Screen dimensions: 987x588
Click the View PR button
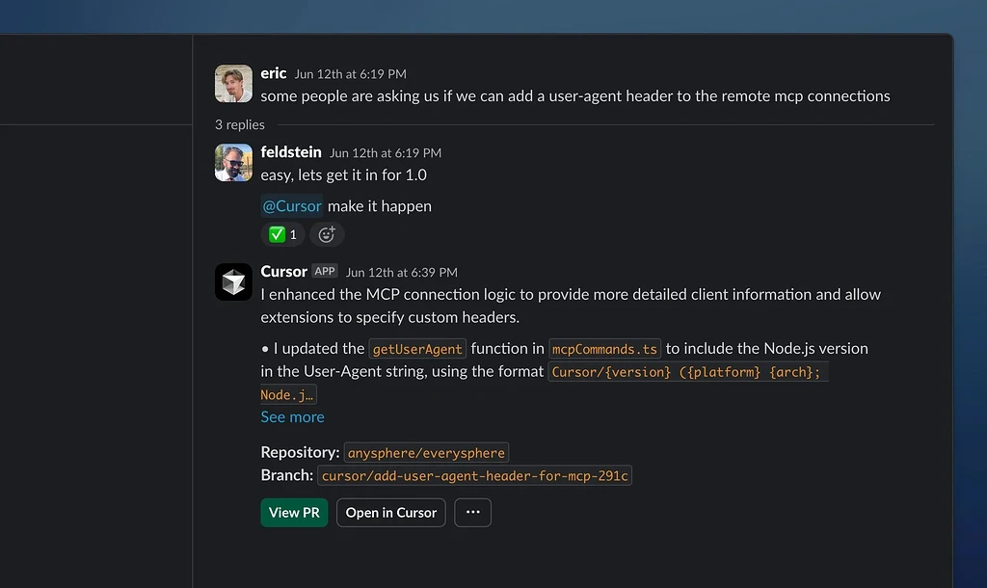click(x=294, y=513)
